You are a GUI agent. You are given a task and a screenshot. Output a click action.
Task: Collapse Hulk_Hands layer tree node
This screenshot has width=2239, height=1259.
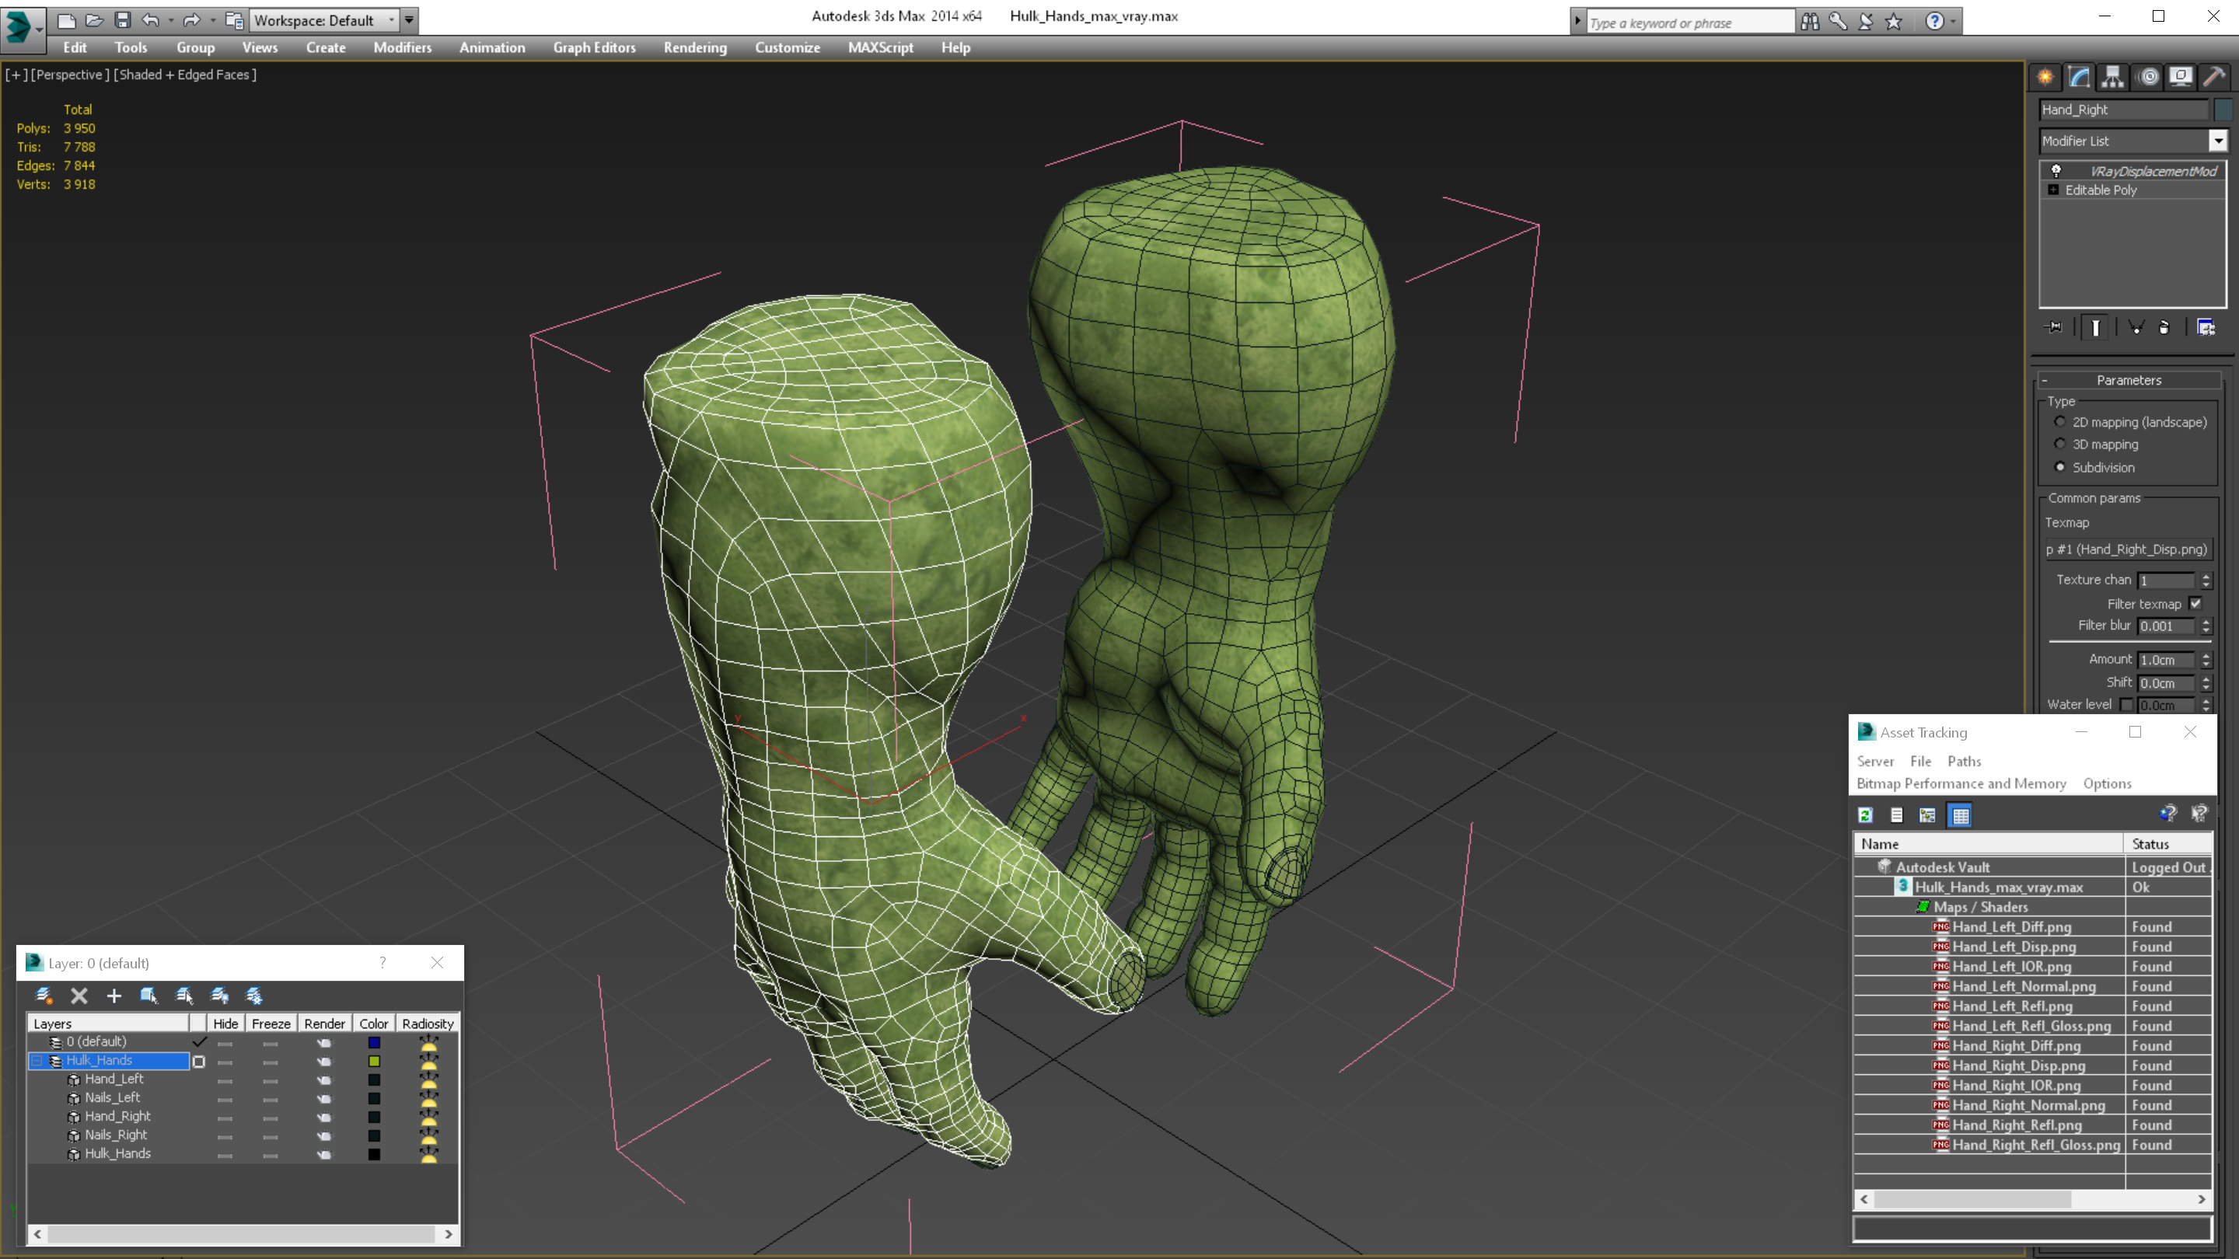tap(37, 1061)
